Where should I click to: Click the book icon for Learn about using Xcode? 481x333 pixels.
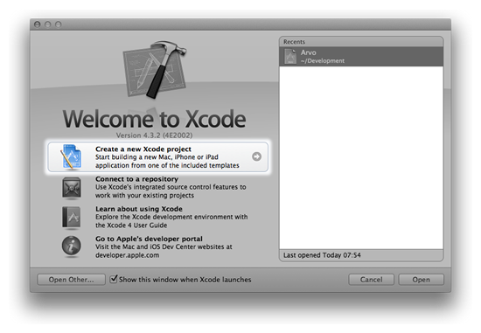[x=72, y=218]
